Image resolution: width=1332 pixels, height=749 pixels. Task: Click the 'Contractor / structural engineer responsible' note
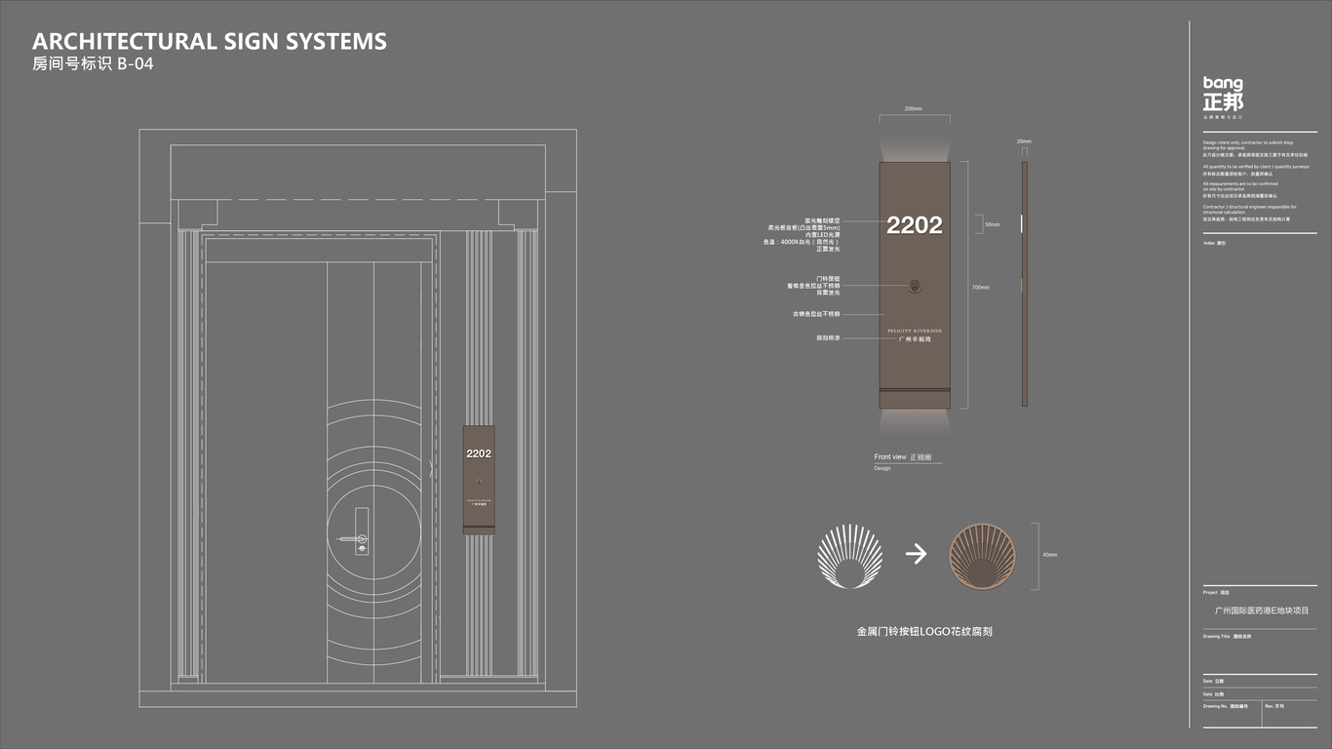pos(1250,213)
